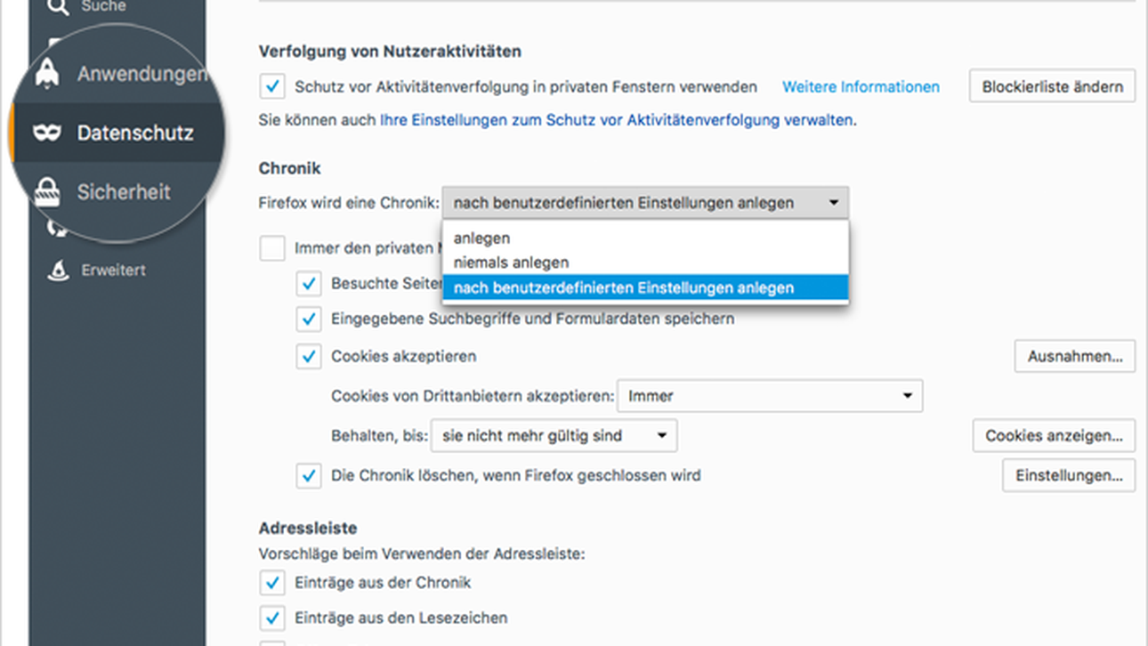
Task: Open cookie Ausnahmen... button
Action: pyautogui.click(x=1074, y=356)
